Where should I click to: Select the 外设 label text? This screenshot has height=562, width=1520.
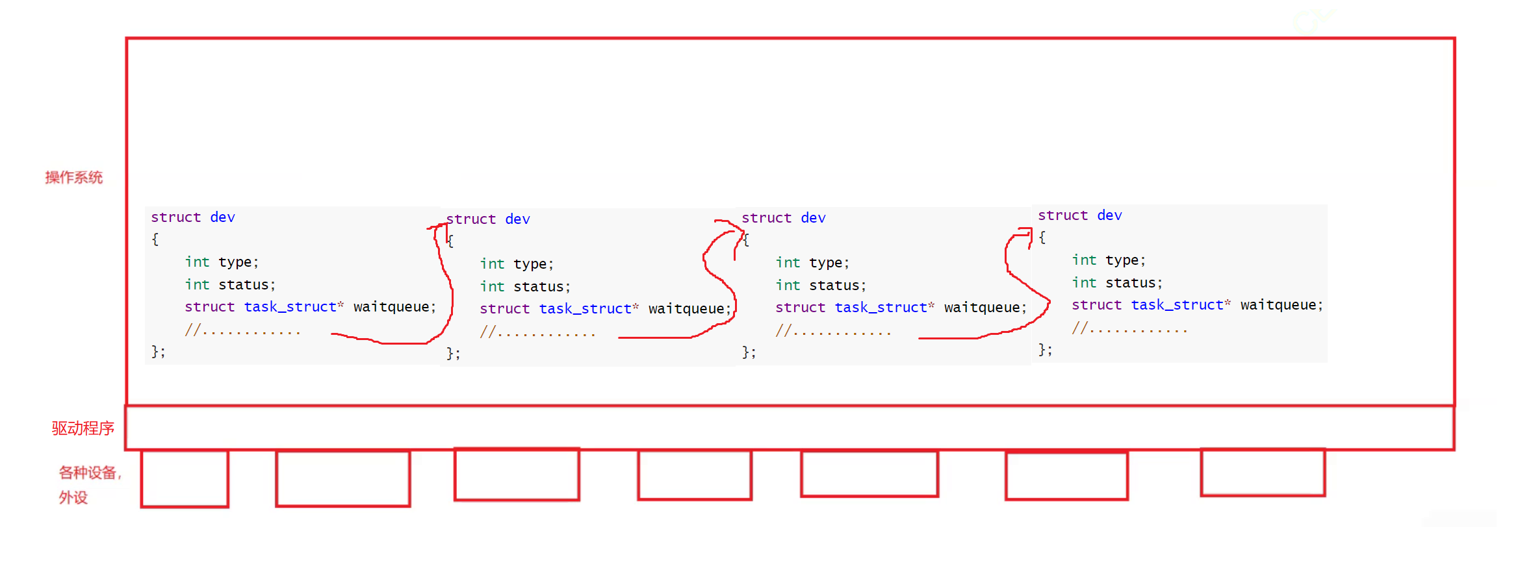[x=73, y=498]
